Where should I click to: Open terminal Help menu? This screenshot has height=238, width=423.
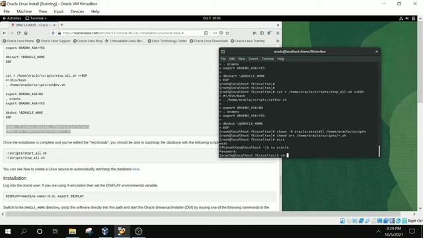pos(280,59)
